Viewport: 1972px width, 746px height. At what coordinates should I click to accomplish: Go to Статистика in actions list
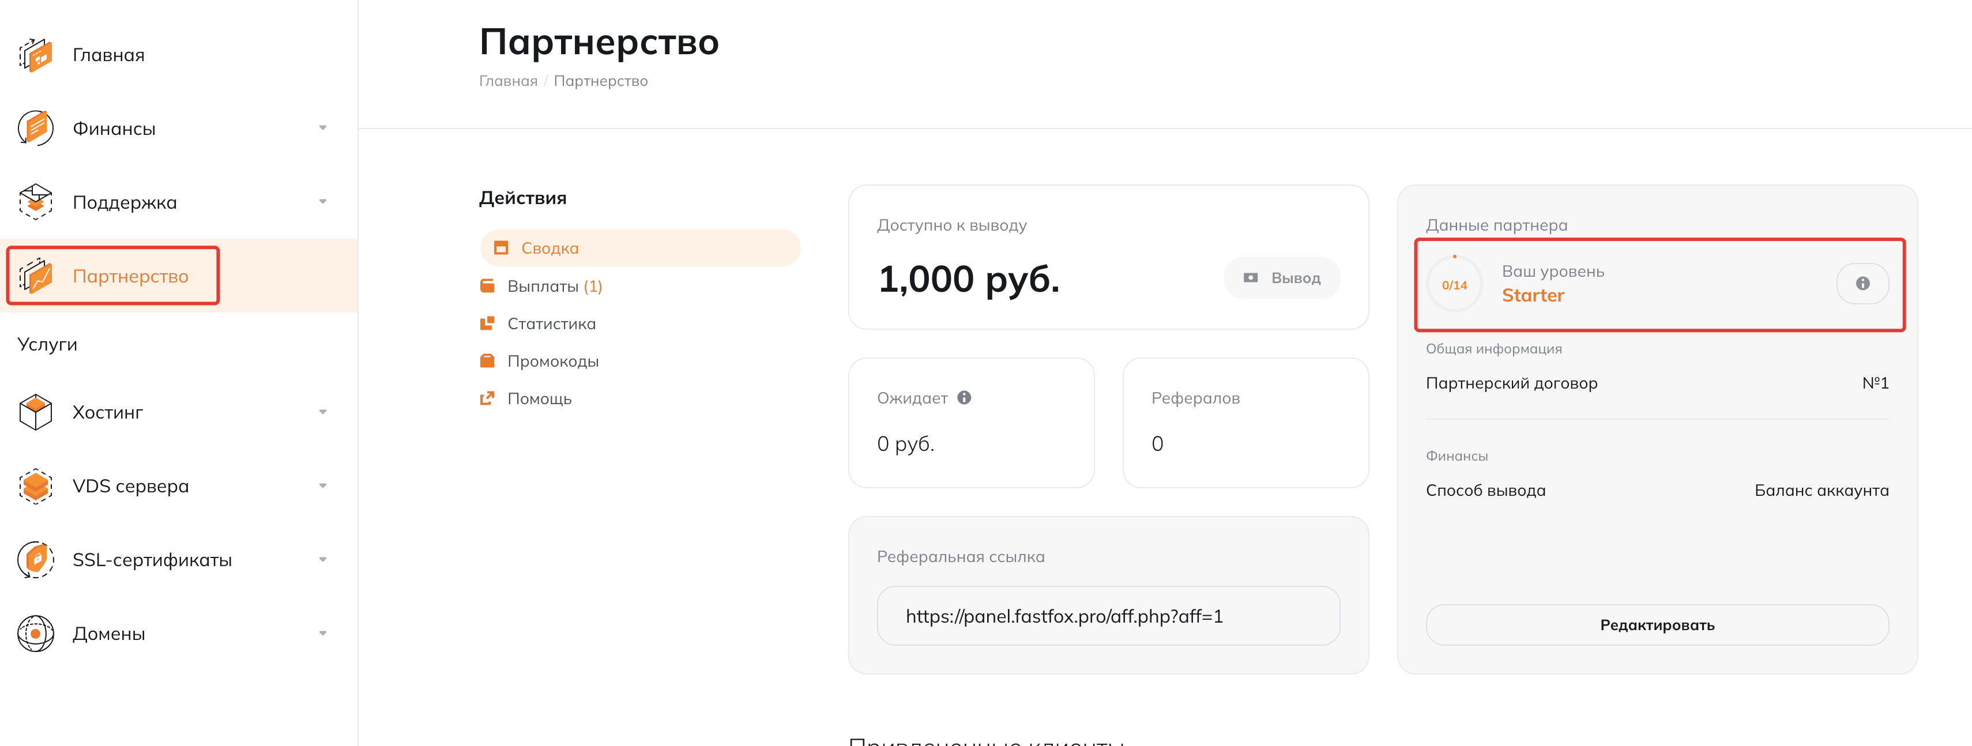[551, 323]
